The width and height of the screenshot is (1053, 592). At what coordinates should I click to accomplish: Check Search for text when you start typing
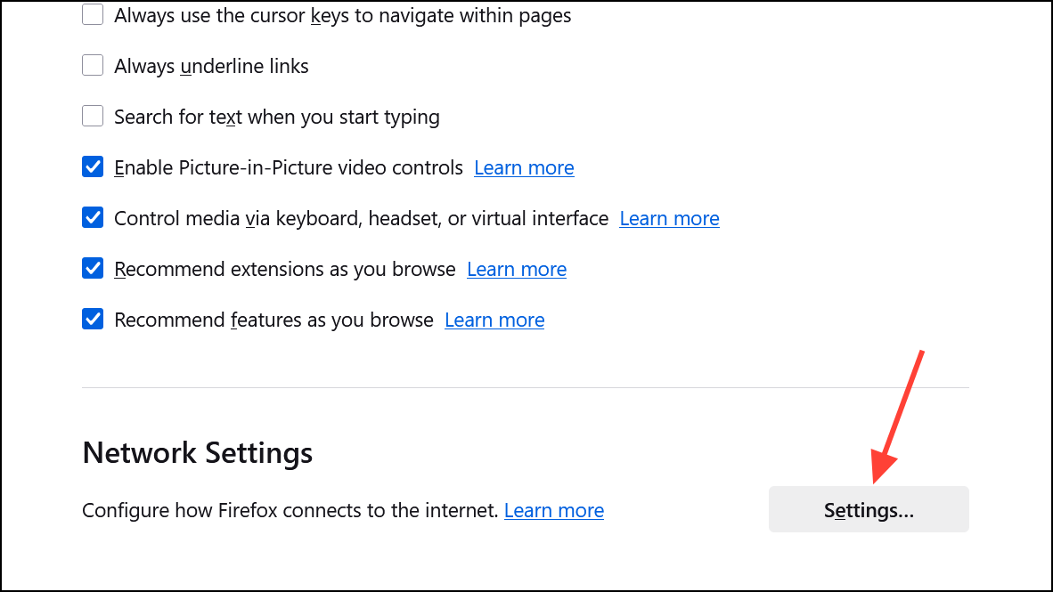pos(93,116)
